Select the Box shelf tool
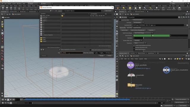Viewport: 190px width, 107px height. pyautogui.click(x=3, y=8)
